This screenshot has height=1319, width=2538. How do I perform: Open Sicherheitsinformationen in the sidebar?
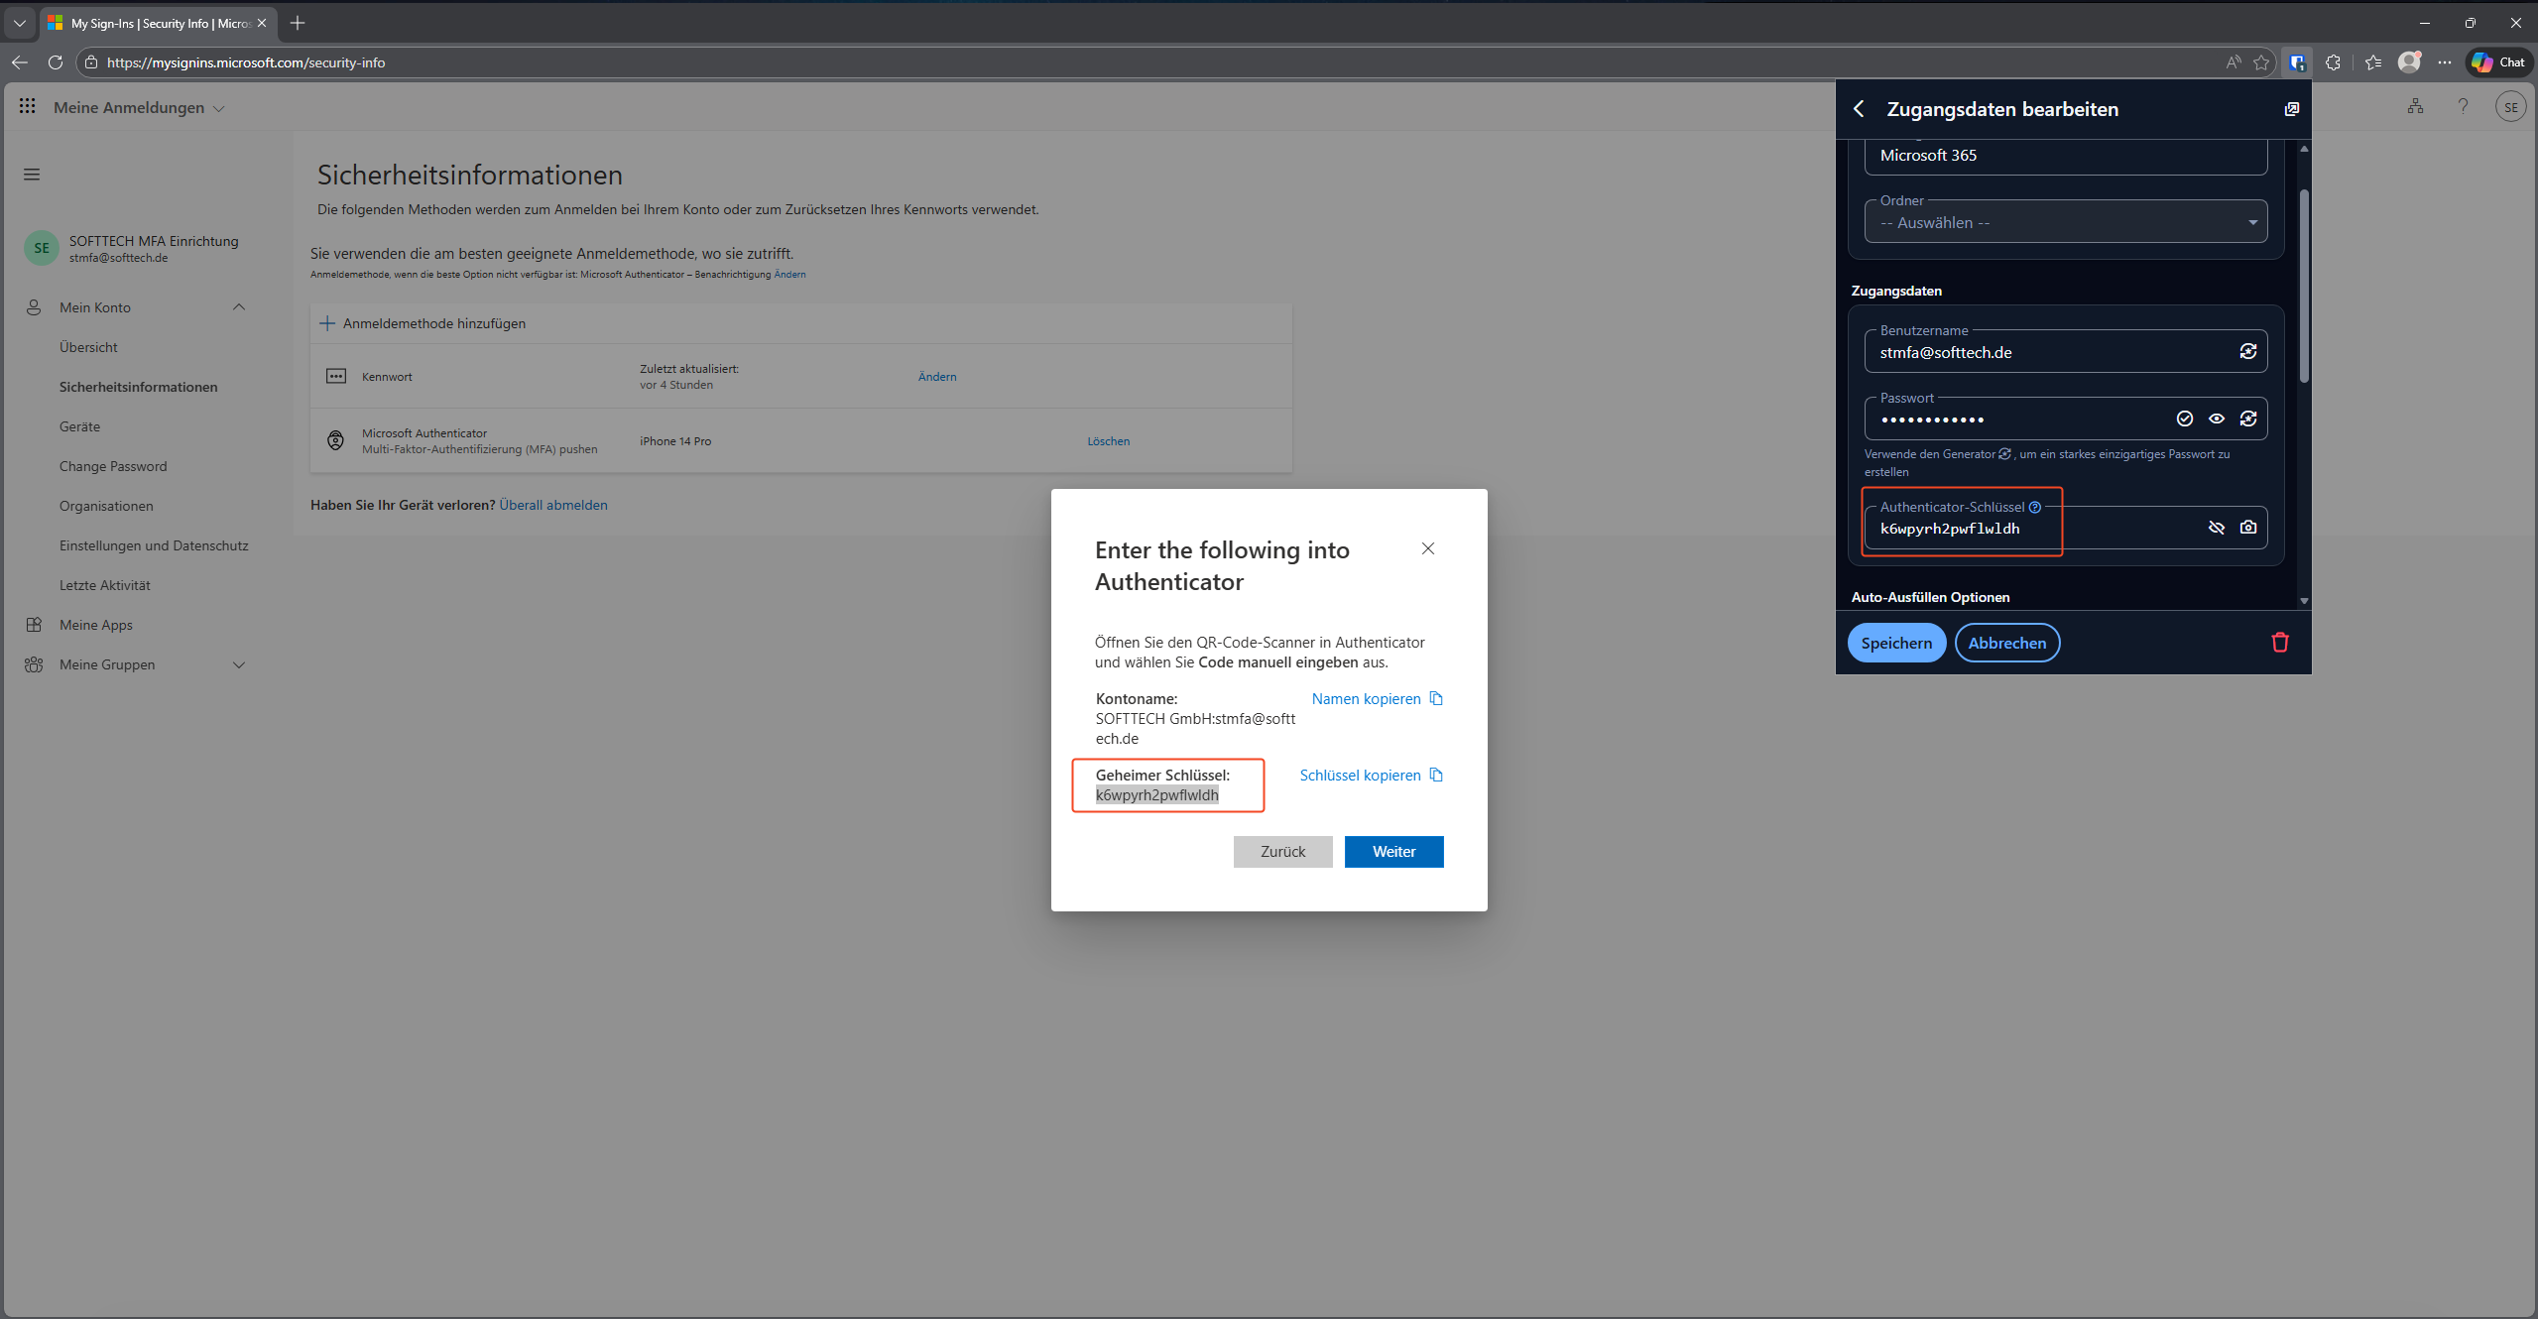(x=139, y=387)
